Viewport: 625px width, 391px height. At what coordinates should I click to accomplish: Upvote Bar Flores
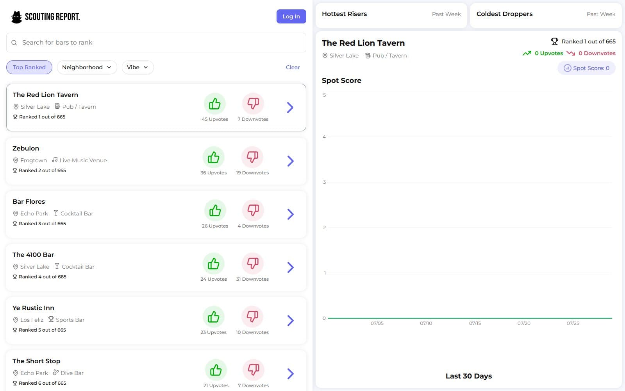(x=215, y=210)
